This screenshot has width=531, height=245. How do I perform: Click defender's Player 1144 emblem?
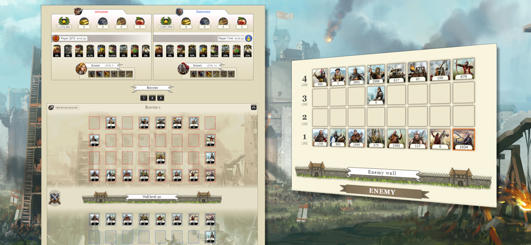click(248, 38)
